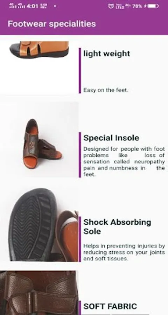Open the brown leather strap image

(x=39, y=293)
